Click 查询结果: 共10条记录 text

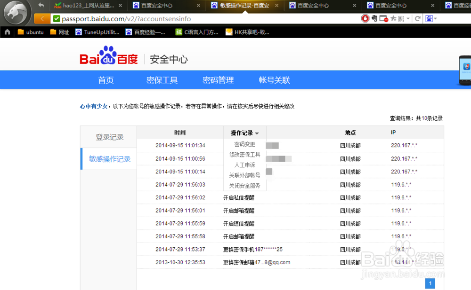(x=416, y=118)
